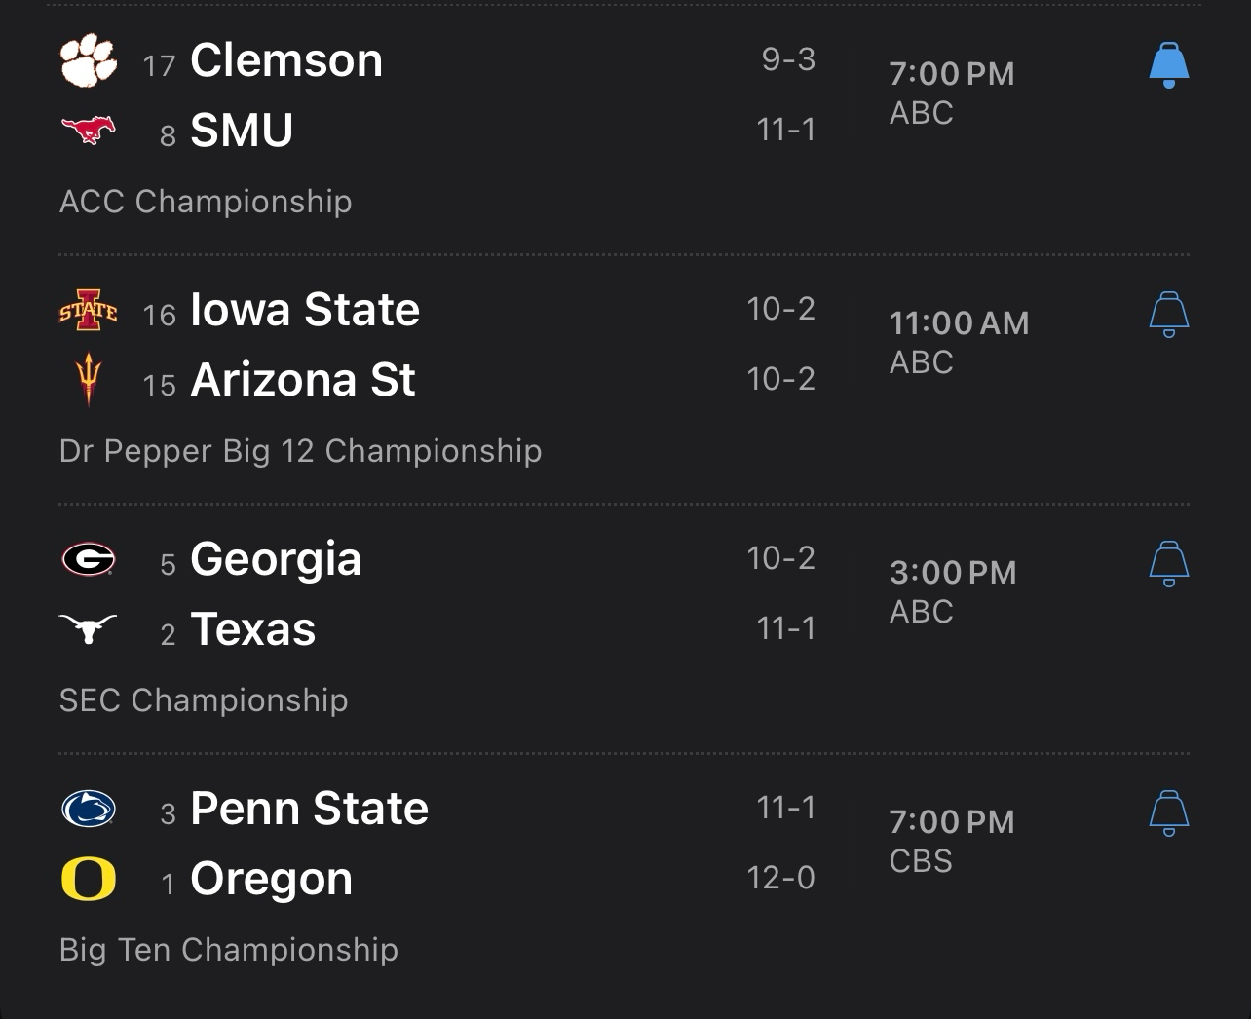Click the SMU mustang logo

pyautogui.click(x=89, y=130)
